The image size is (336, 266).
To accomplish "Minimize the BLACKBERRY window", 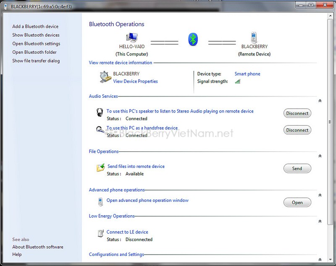I will click(x=301, y=5).
